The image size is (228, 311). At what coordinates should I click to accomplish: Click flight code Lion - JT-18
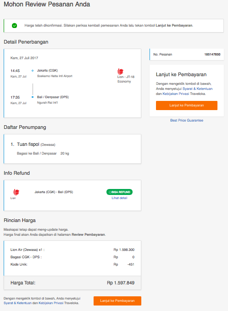pyautogui.click(x=126, y=77)
